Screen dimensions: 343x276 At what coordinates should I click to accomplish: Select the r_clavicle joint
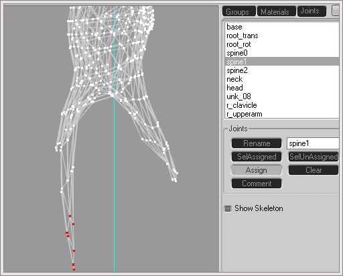click(x=282, y=105)
